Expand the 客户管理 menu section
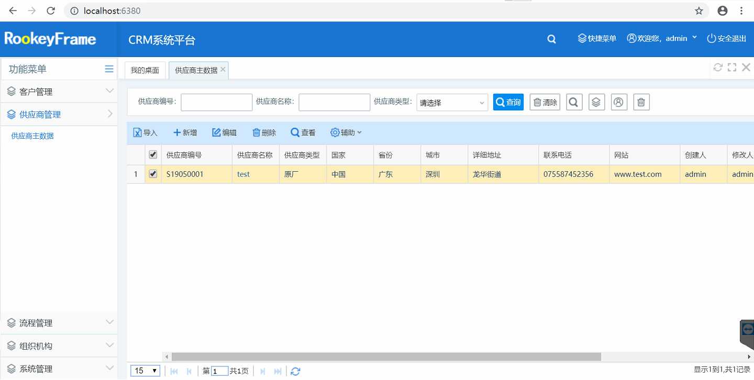 click(x=59, y=92)
